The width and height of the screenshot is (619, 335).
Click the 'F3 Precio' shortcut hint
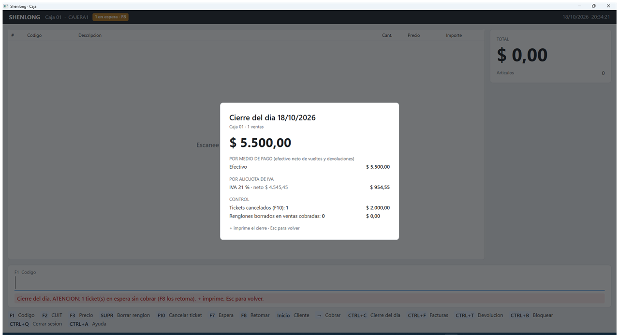(x=81, y=315)
